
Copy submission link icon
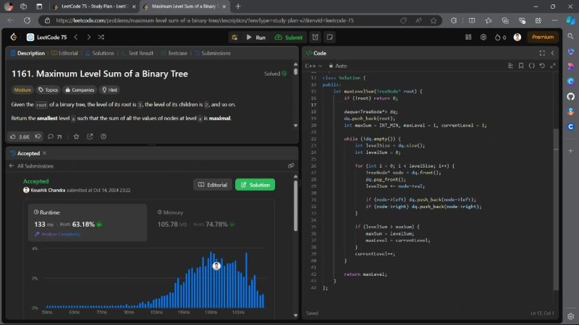(291, 166)
